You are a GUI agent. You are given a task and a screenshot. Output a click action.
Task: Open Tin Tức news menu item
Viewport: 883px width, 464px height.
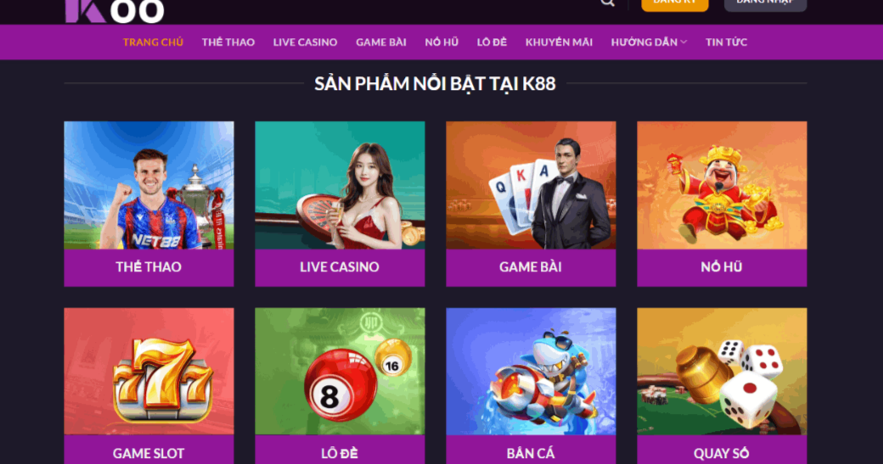tap(727, 42)
